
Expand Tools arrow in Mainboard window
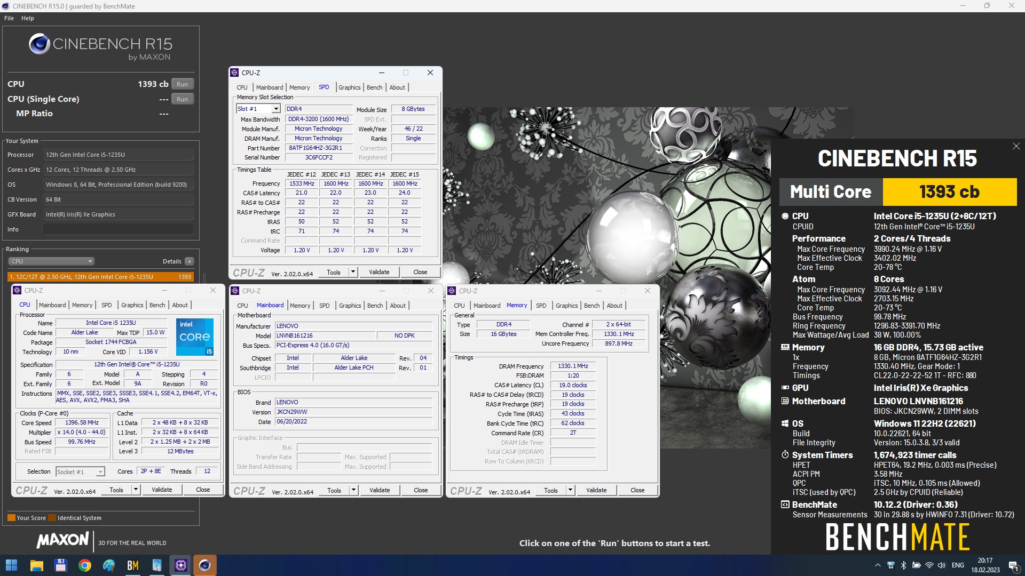(353, 490)
